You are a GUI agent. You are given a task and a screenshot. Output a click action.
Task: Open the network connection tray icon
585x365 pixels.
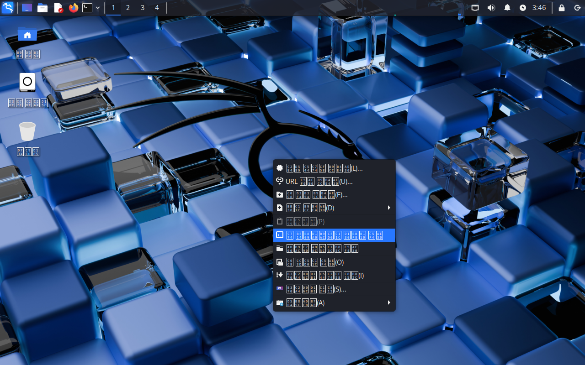point(475,8)
